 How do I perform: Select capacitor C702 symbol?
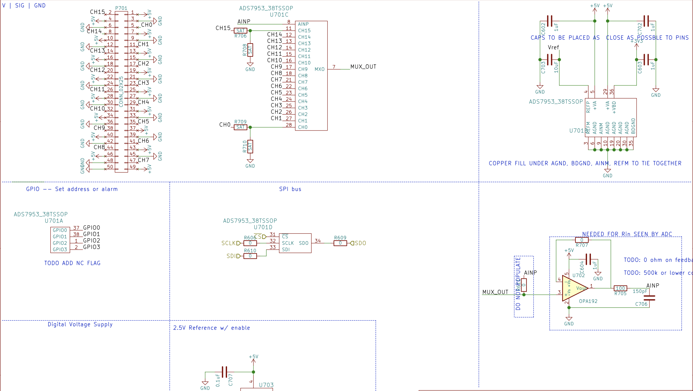tap(646, 21)
